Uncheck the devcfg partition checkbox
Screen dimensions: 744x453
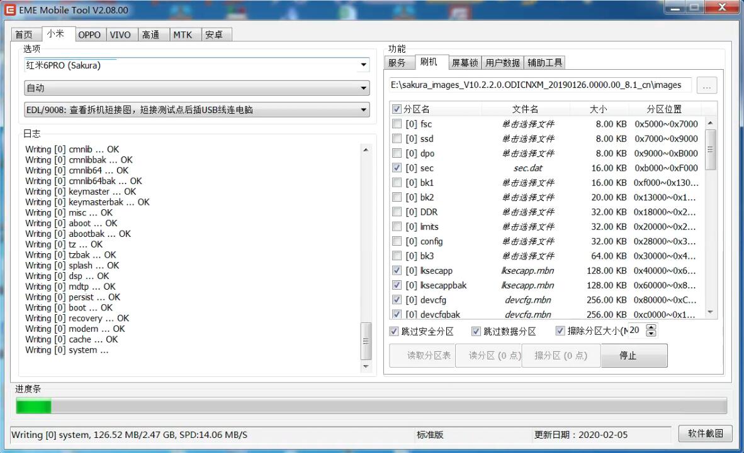click(x=397, y=300)
